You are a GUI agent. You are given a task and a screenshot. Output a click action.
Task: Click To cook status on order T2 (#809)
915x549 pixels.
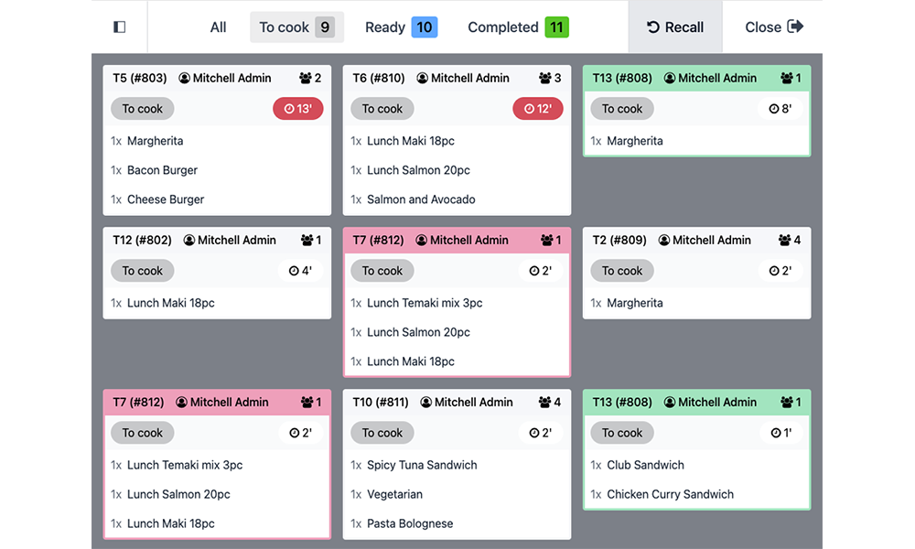click(622, 271)
